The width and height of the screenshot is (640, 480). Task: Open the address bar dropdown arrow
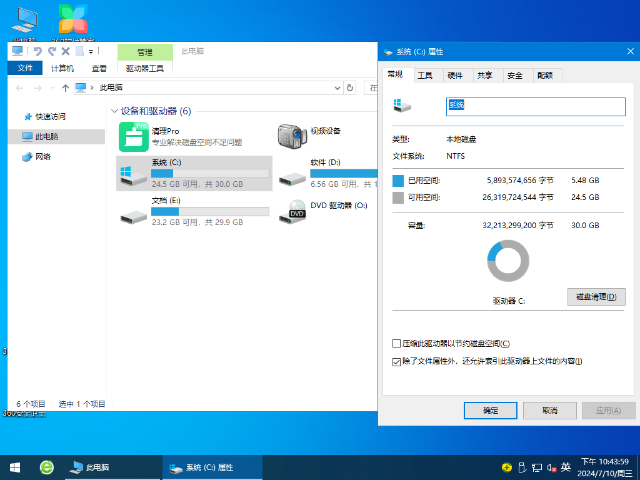(336, 87)
